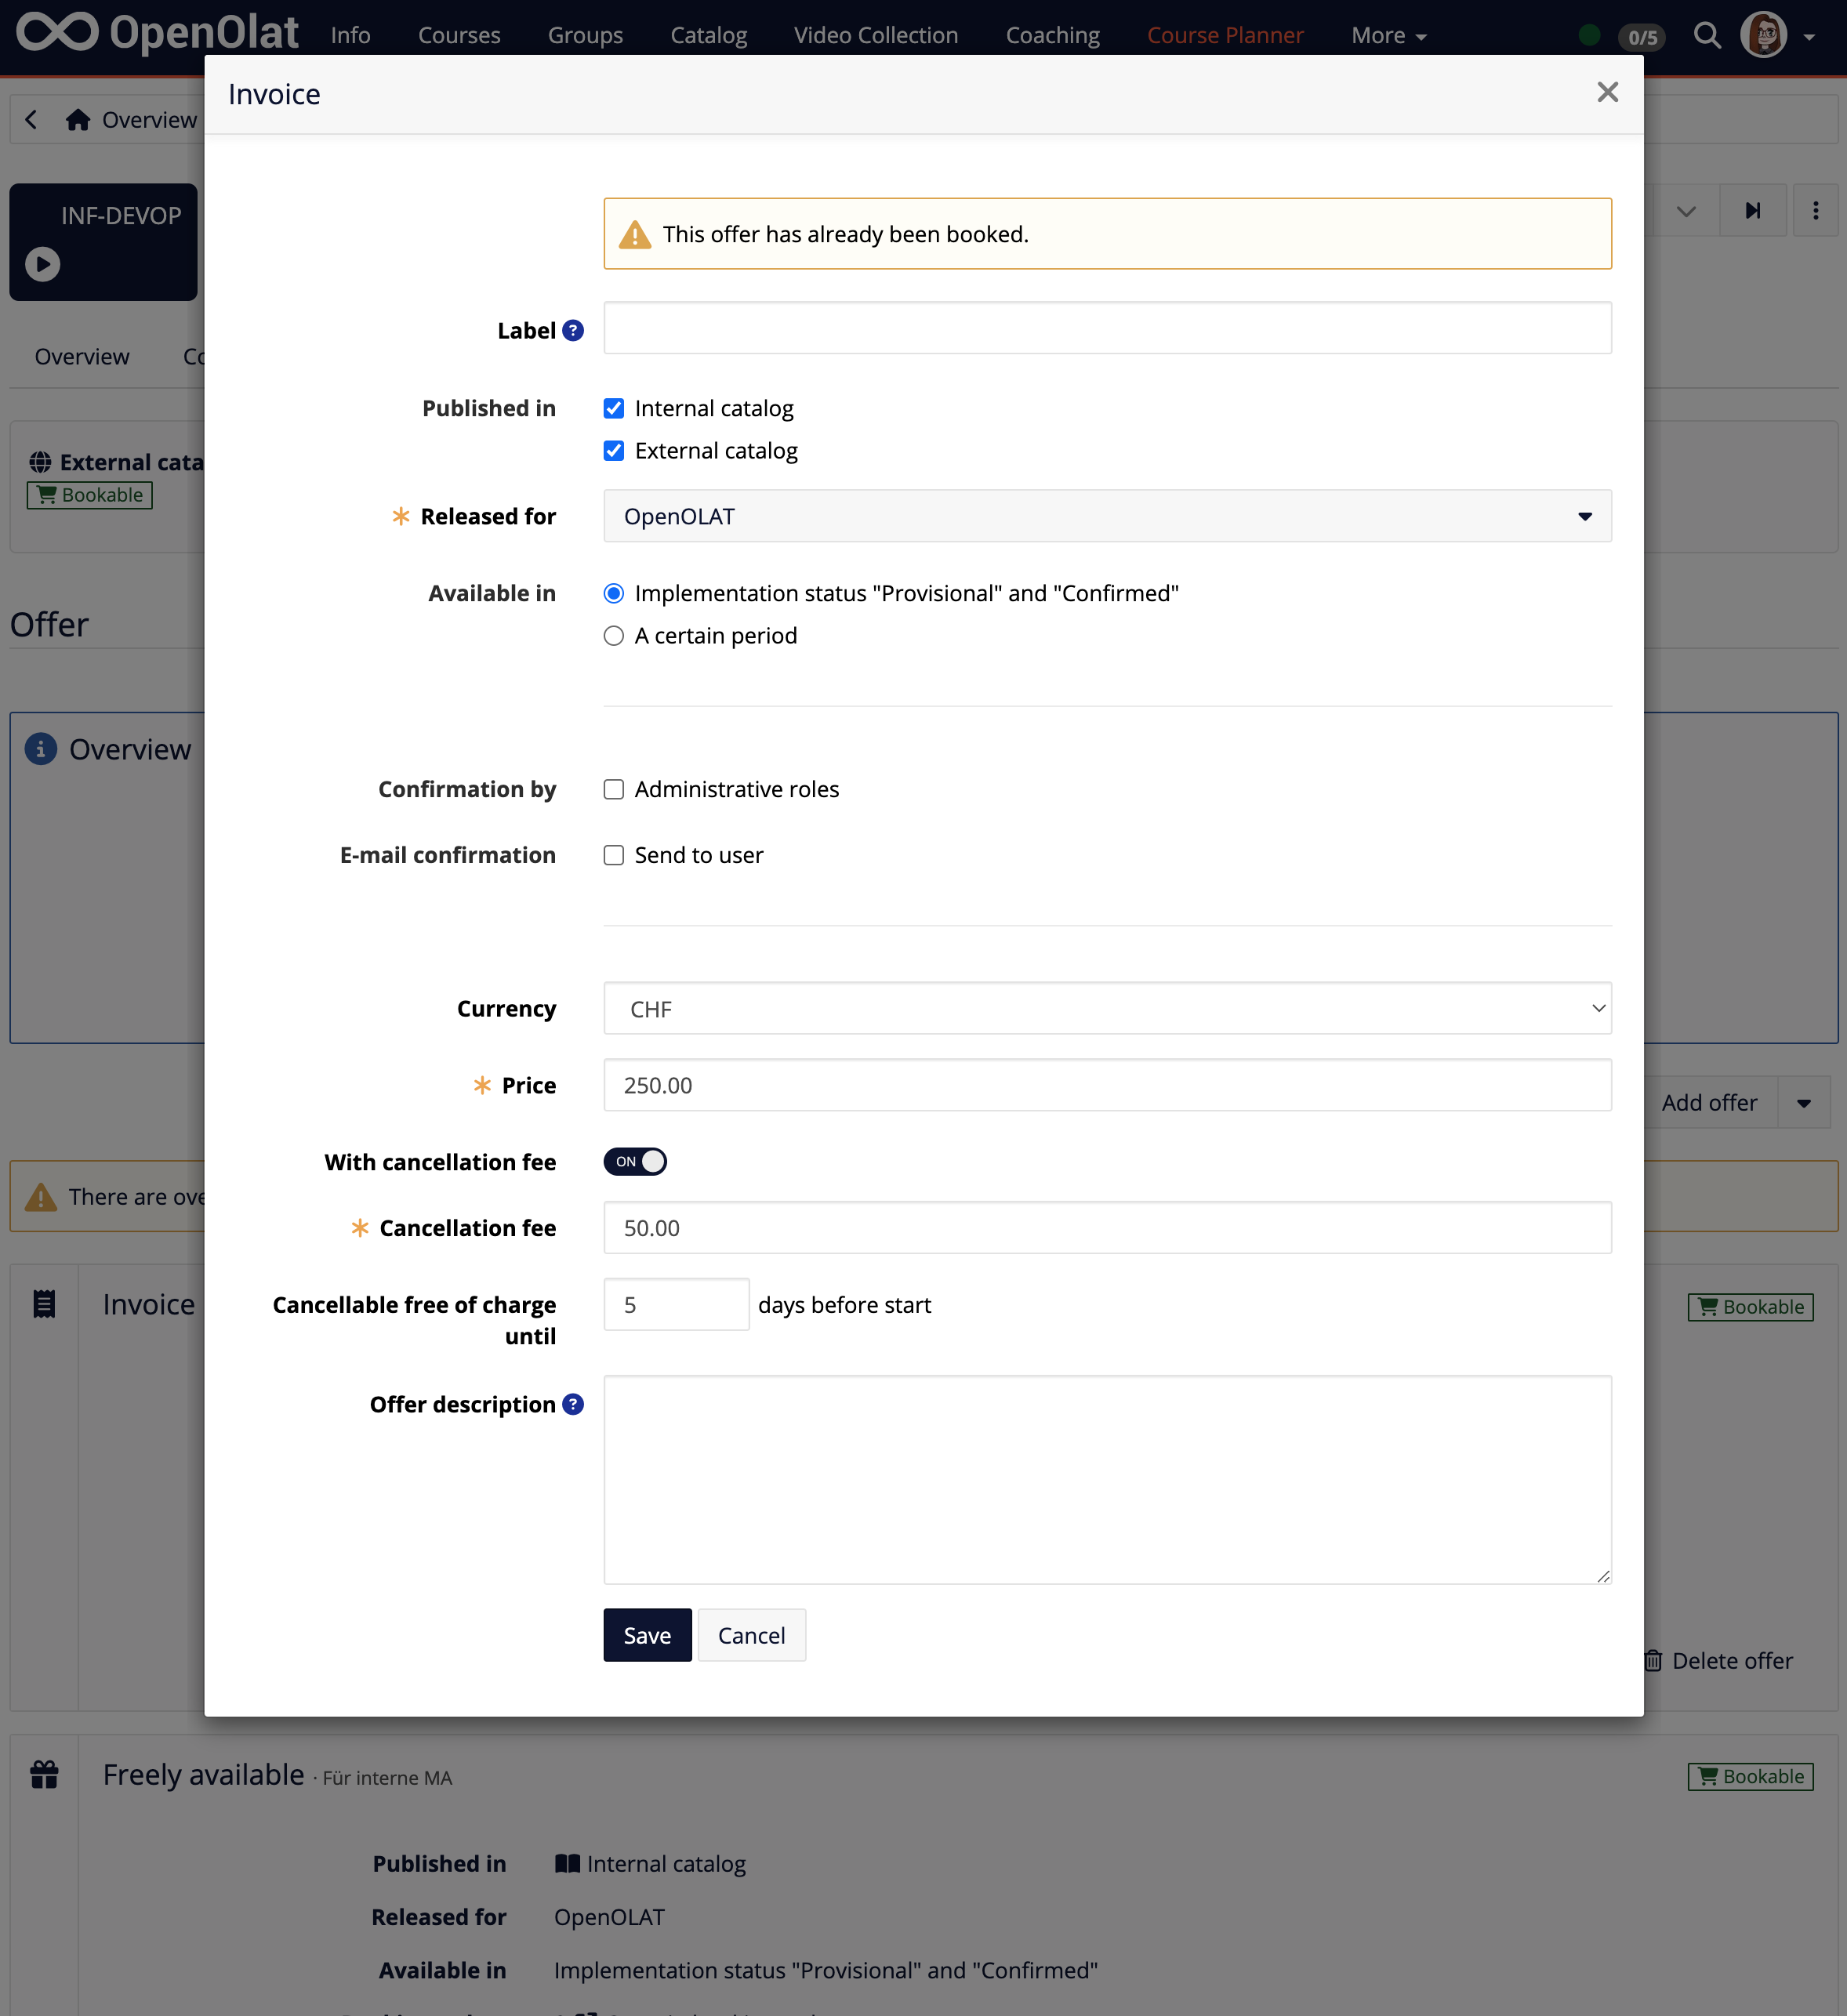Navigate to the Coaching menu item
Viewport: 1847px width, 2016px height.
[x=1052, y=34]
